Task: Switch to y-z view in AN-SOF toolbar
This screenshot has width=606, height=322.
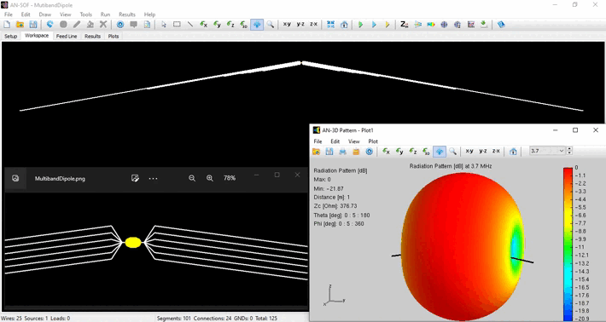Action: point(300,25)
